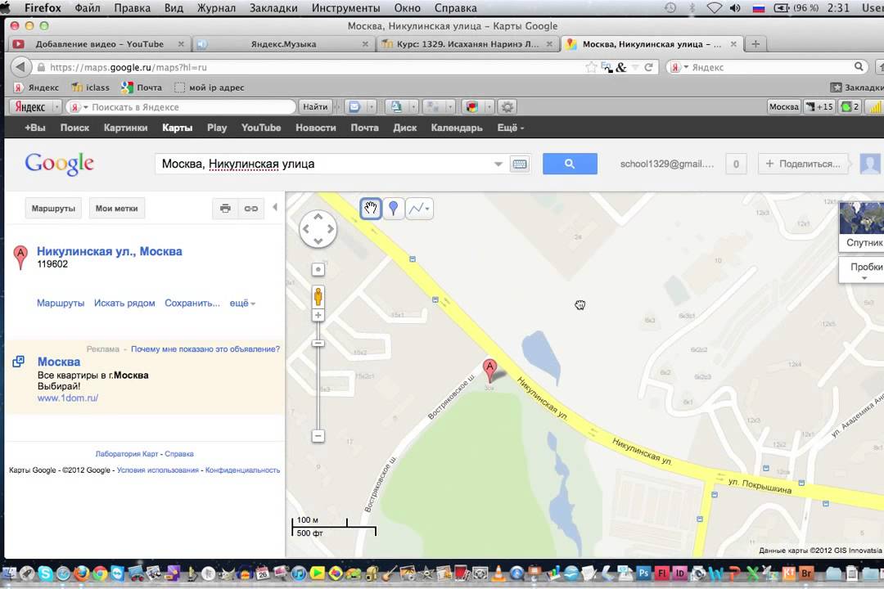
Task: Open the on-screen keyboard icon
Action: pyautogui.click(x=520, y=164)
